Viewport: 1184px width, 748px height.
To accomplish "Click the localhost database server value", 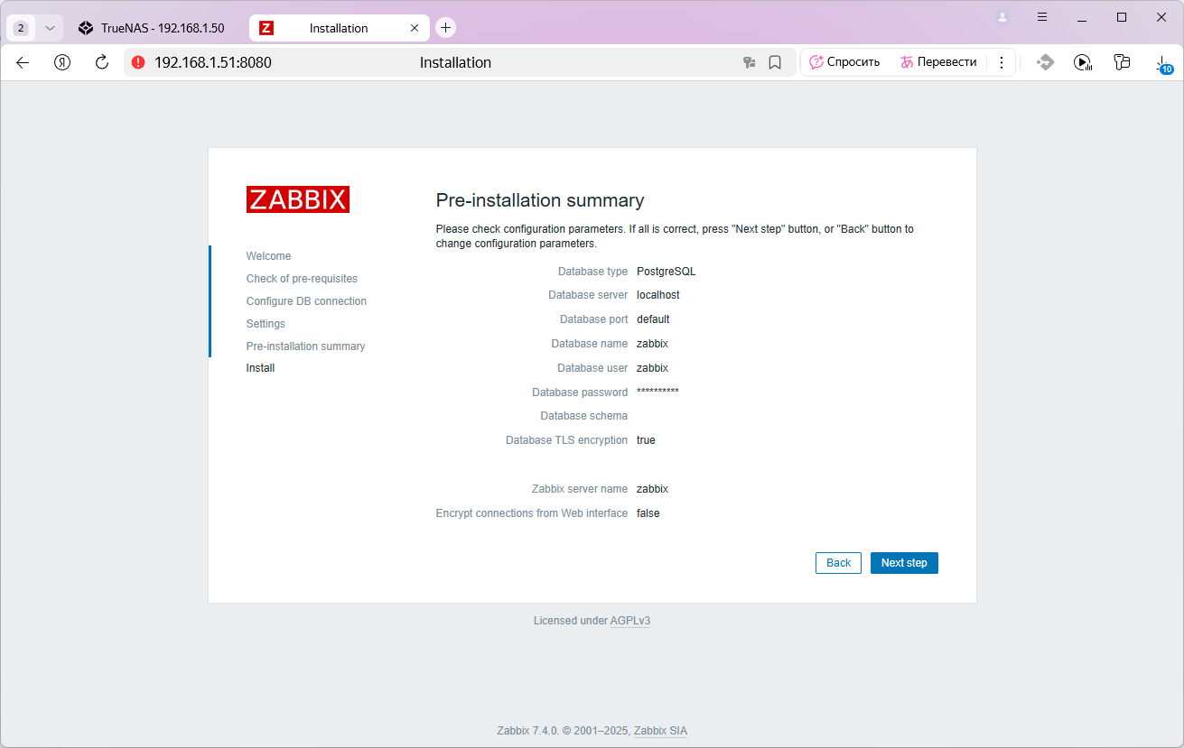I will pyautogui.click(x=658, y=295).
